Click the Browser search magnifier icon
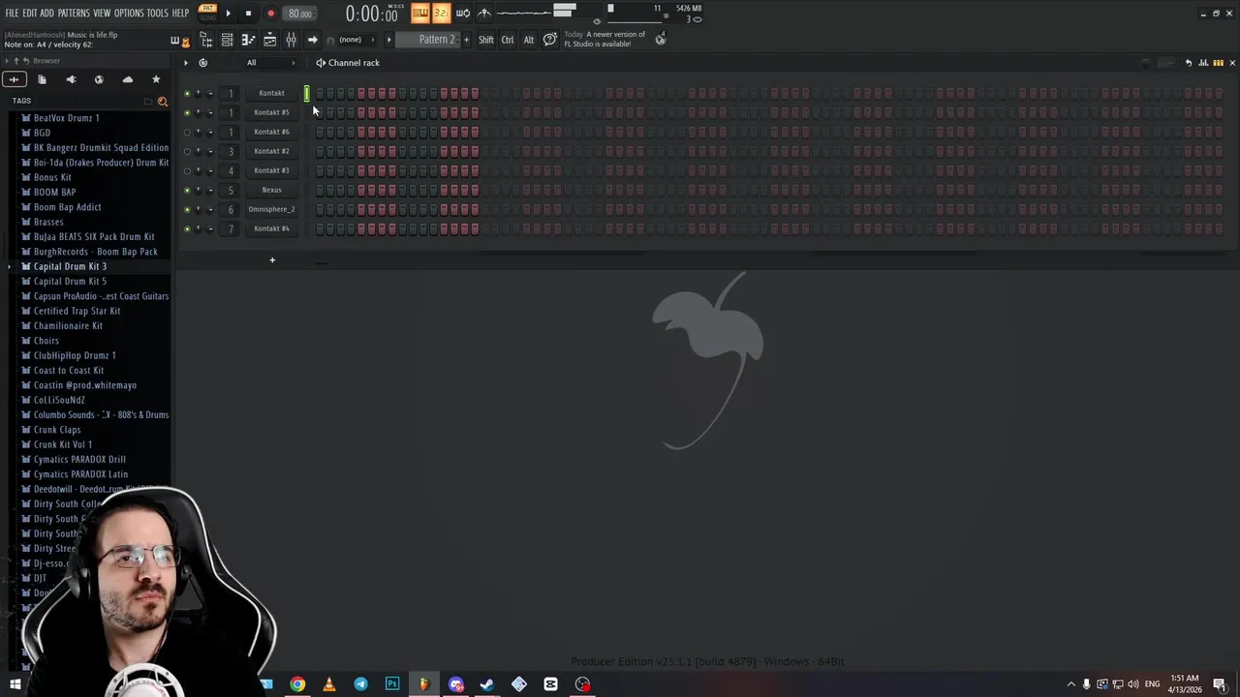The height and width of the screenshot is (697, 1240). (x=162, y=101)
